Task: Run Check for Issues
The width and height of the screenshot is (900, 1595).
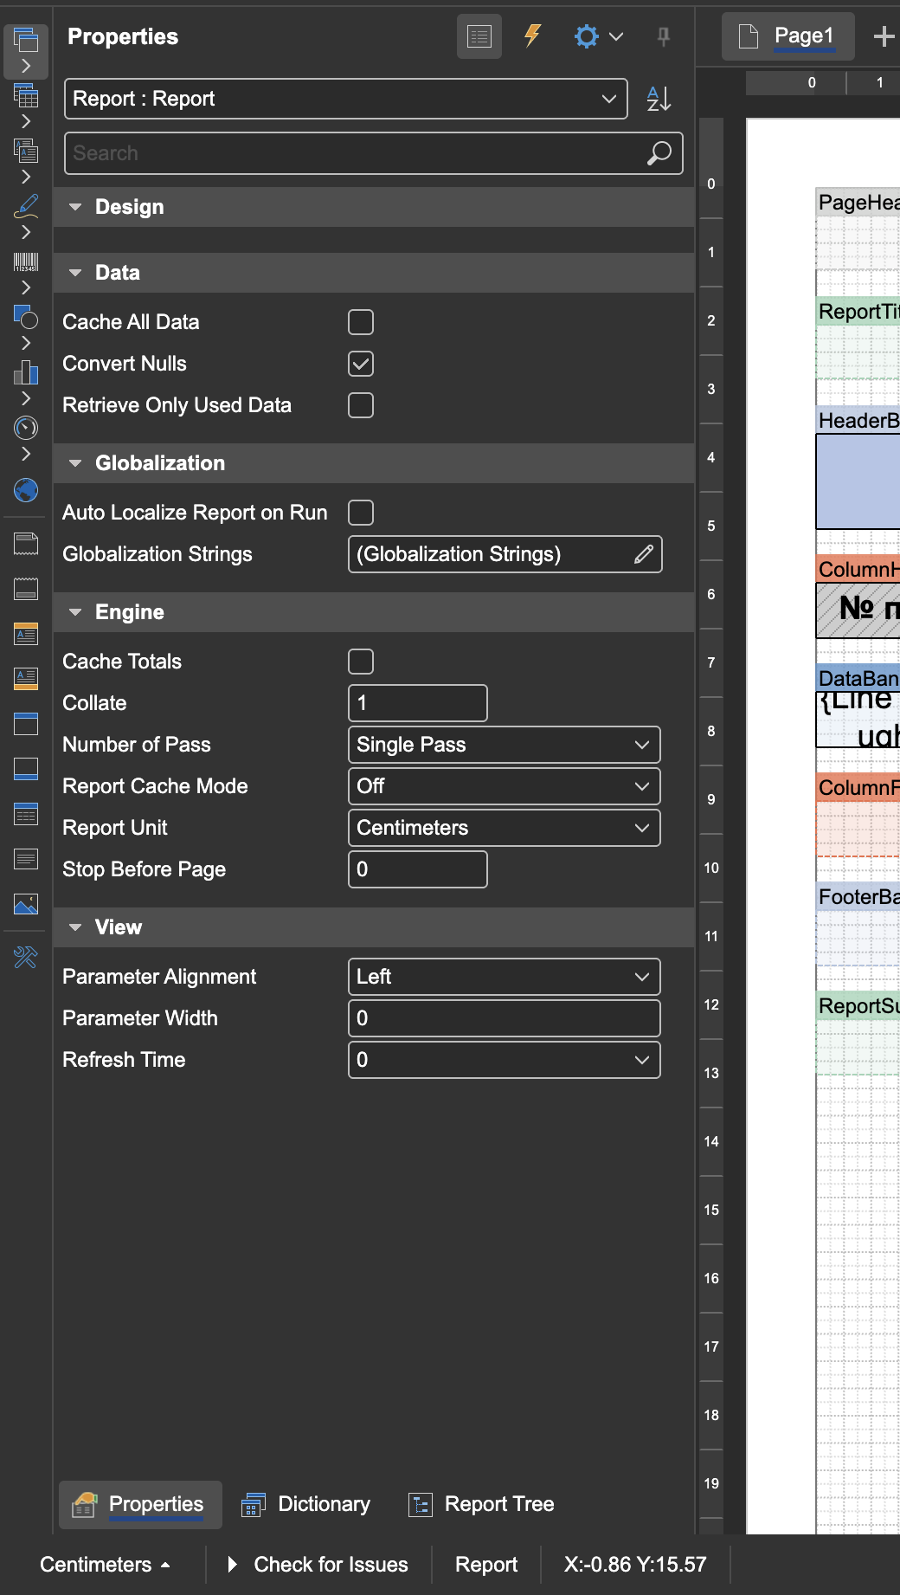Action: coord(318,1565)
